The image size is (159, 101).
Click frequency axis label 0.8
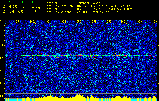[2, 71]
